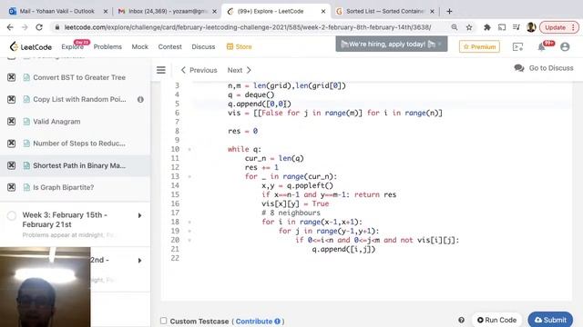The image size is (583, 327).
Task: Go to the Next problem
Action: [x=240, y=70]
